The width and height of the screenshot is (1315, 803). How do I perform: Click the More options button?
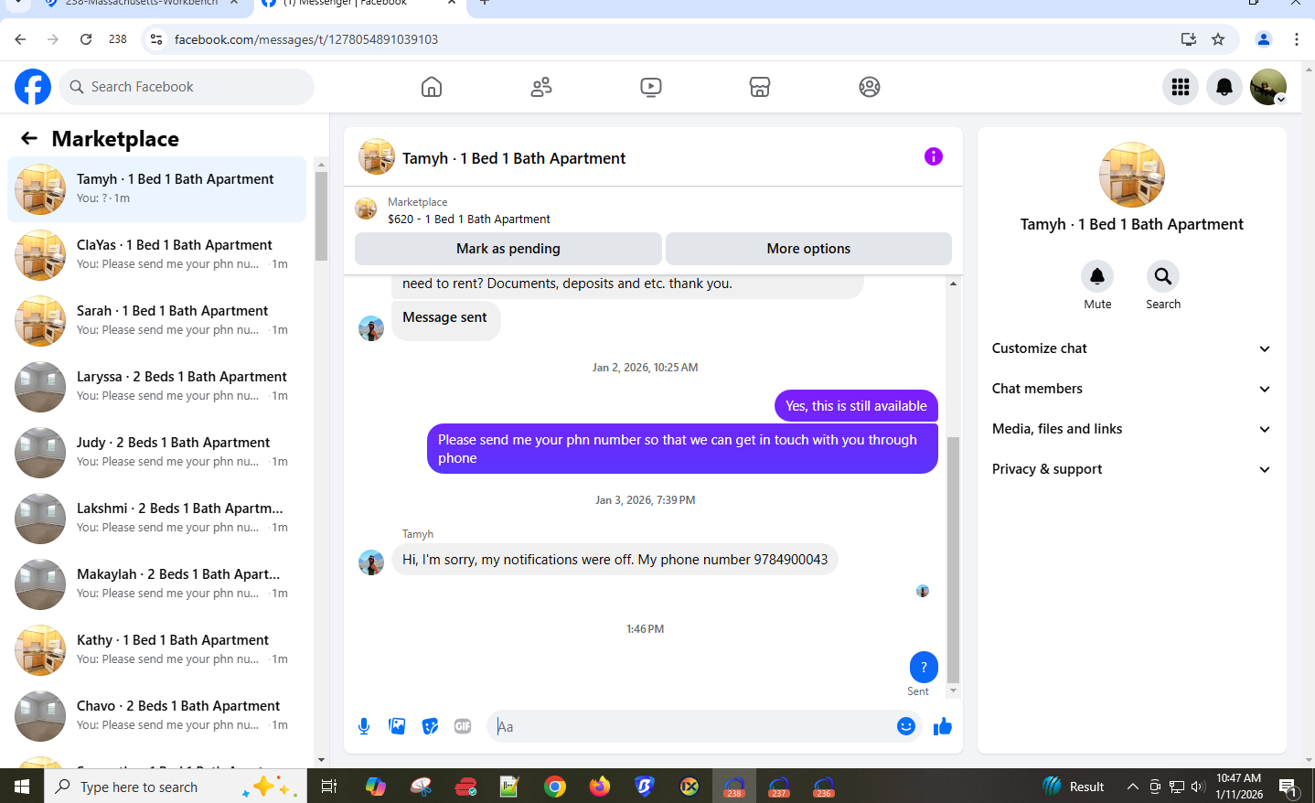(x=808, y=249)
